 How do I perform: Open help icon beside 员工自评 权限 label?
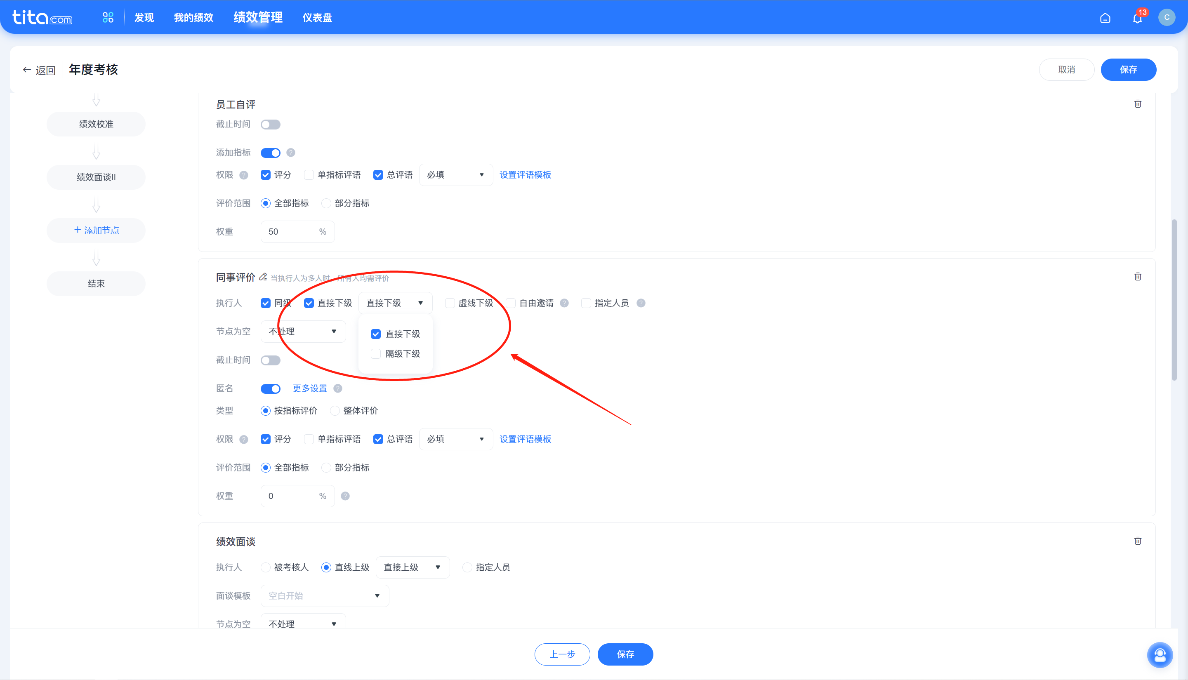[244, 175]
